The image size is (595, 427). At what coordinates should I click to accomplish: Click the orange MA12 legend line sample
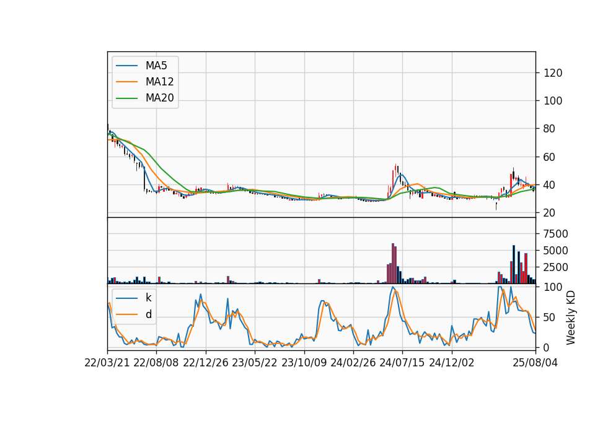pyautogui.click(x=126, y=82)
